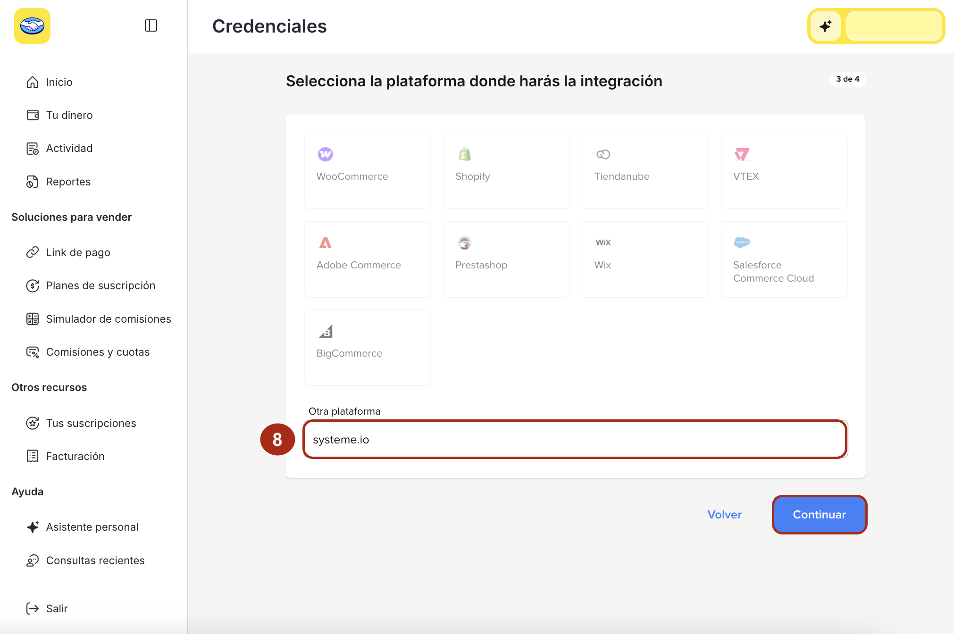
Task: Click the Wix logo icon
Action: point(603,242)
